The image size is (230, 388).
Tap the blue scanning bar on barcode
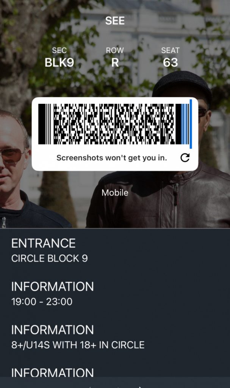(191, 124)
